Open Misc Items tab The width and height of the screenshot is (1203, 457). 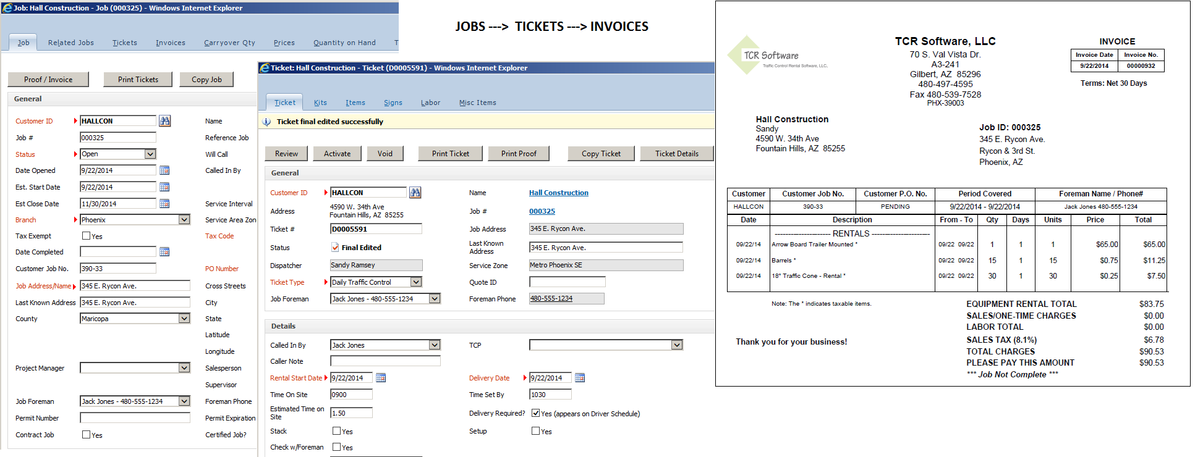click(478, 103)
